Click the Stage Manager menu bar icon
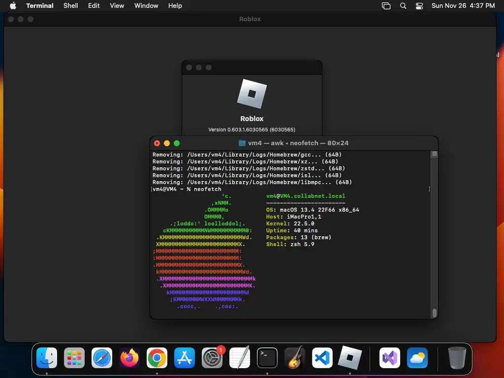Image resolution: width=504 pixels, height=378 pixels. click(x=386, y=6)
